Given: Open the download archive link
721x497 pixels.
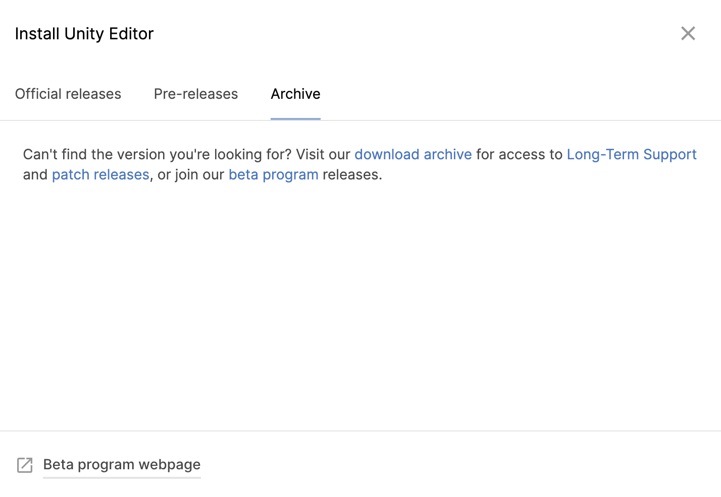Looking at the screenshot, I should point(413,154).
